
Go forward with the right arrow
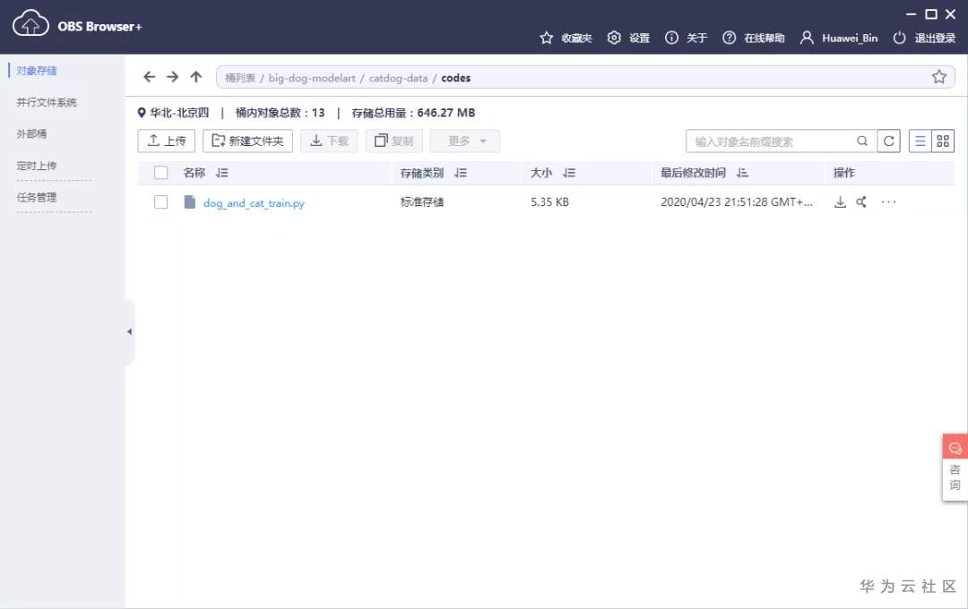172,76
